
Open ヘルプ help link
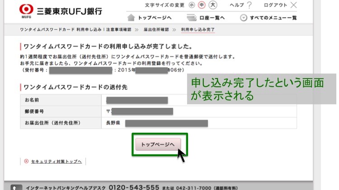tap(237, 5)
